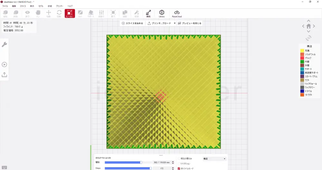Click スライスを始める button
The height and width of the screenshot is (170, 322).
pos(132,23)
